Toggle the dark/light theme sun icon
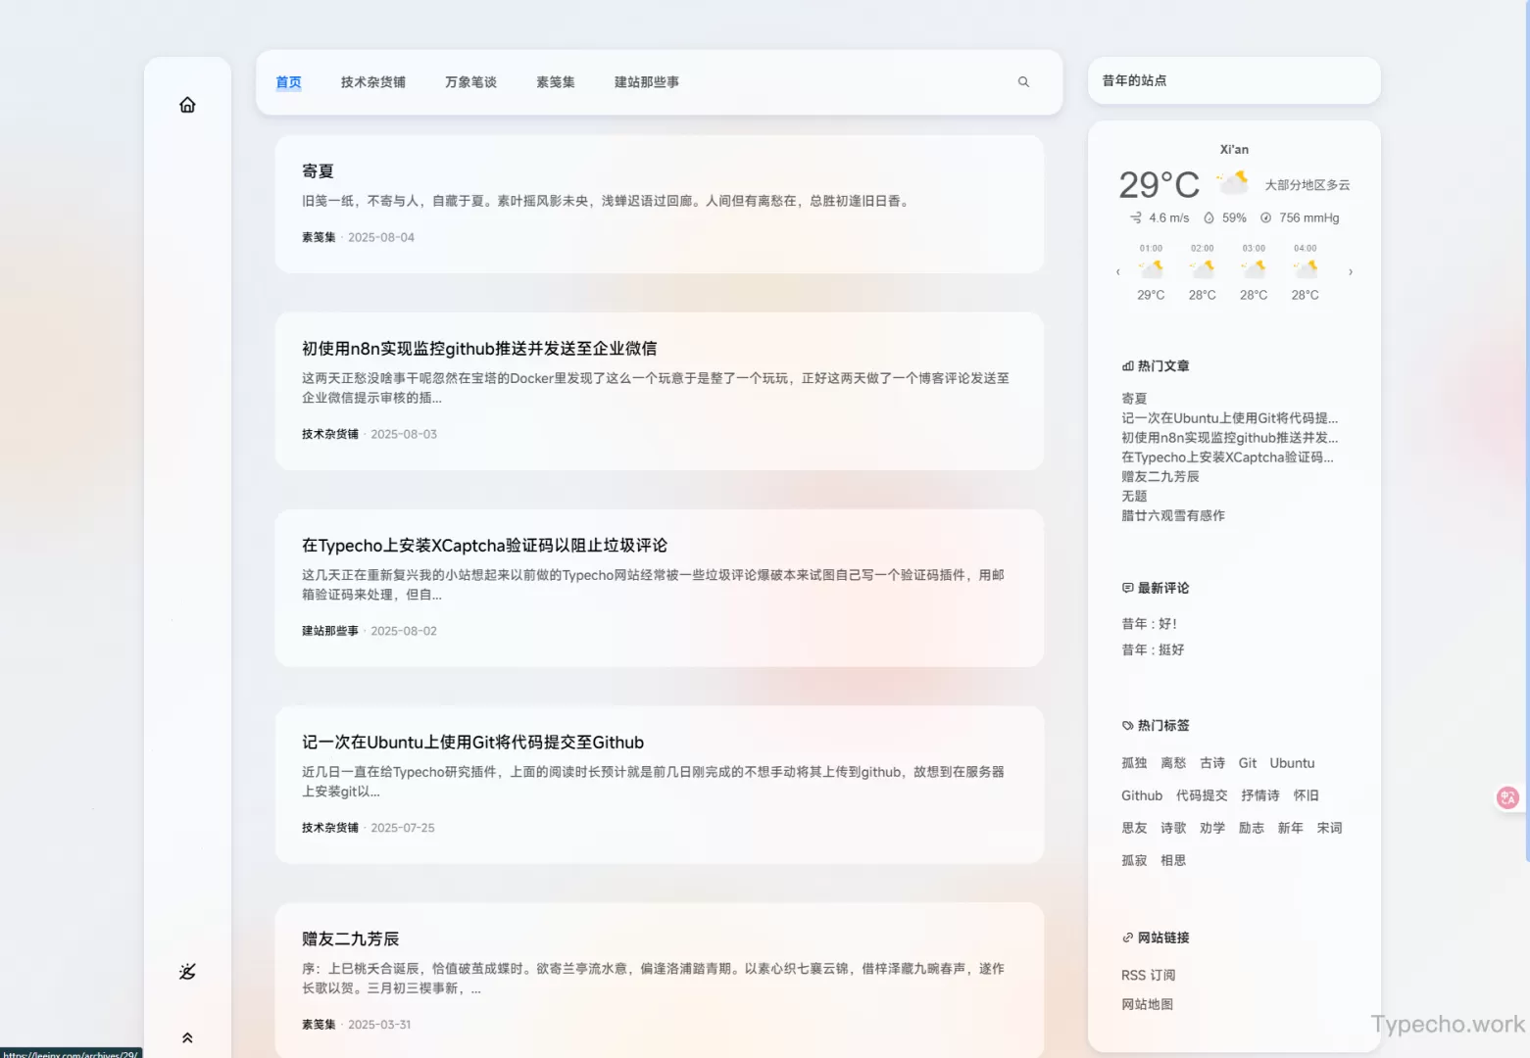 coord(187,972)
